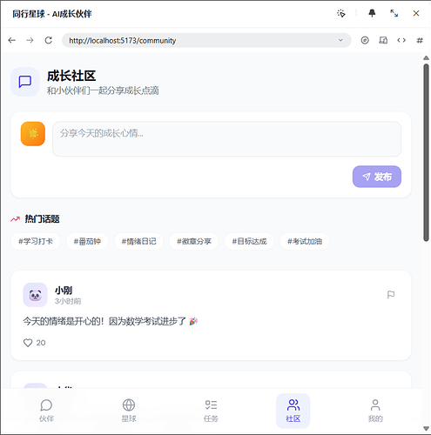431x435 pixels.
Task: Switch to the 任务 tab
Action: point(211,411)
